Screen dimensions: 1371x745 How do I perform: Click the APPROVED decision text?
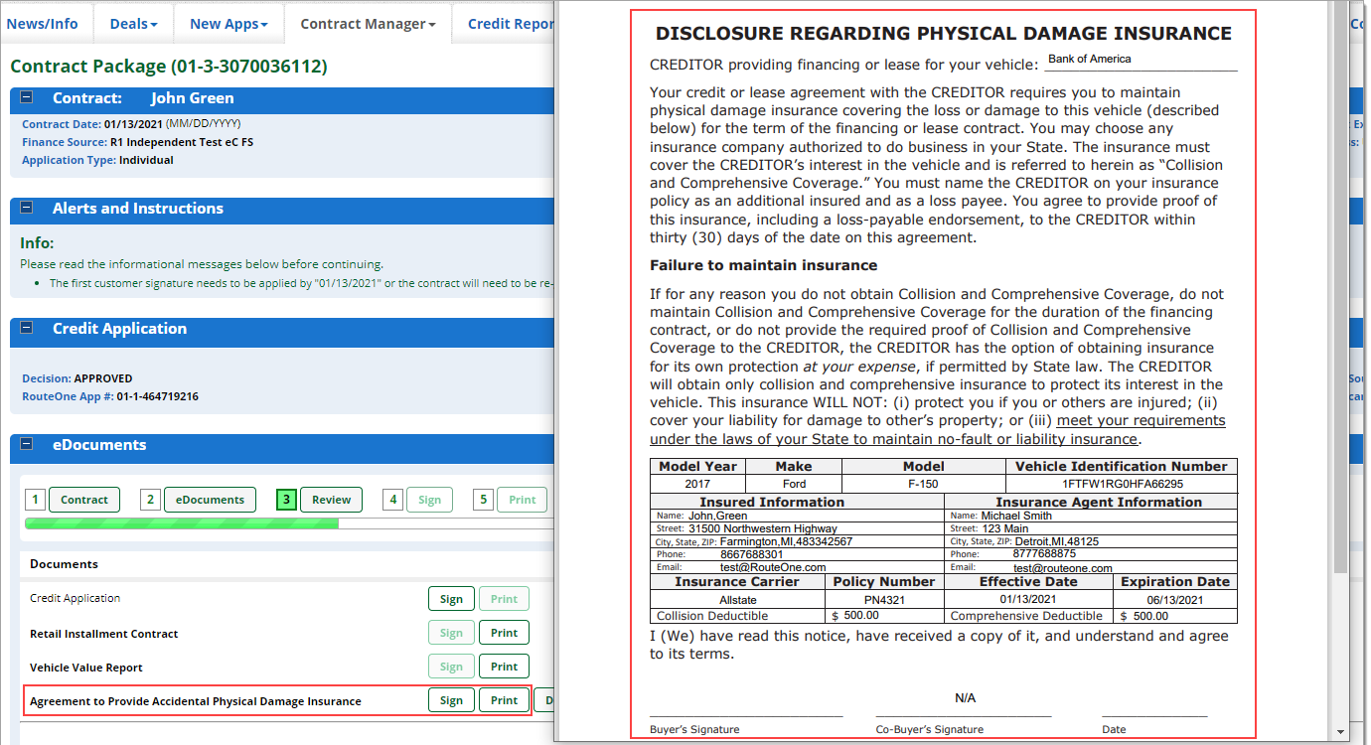point(103,378)
